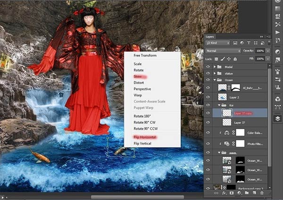Toggle visibility of Layer 37
The height and width of the screenshot is (200, 283).
pos(208,122)
